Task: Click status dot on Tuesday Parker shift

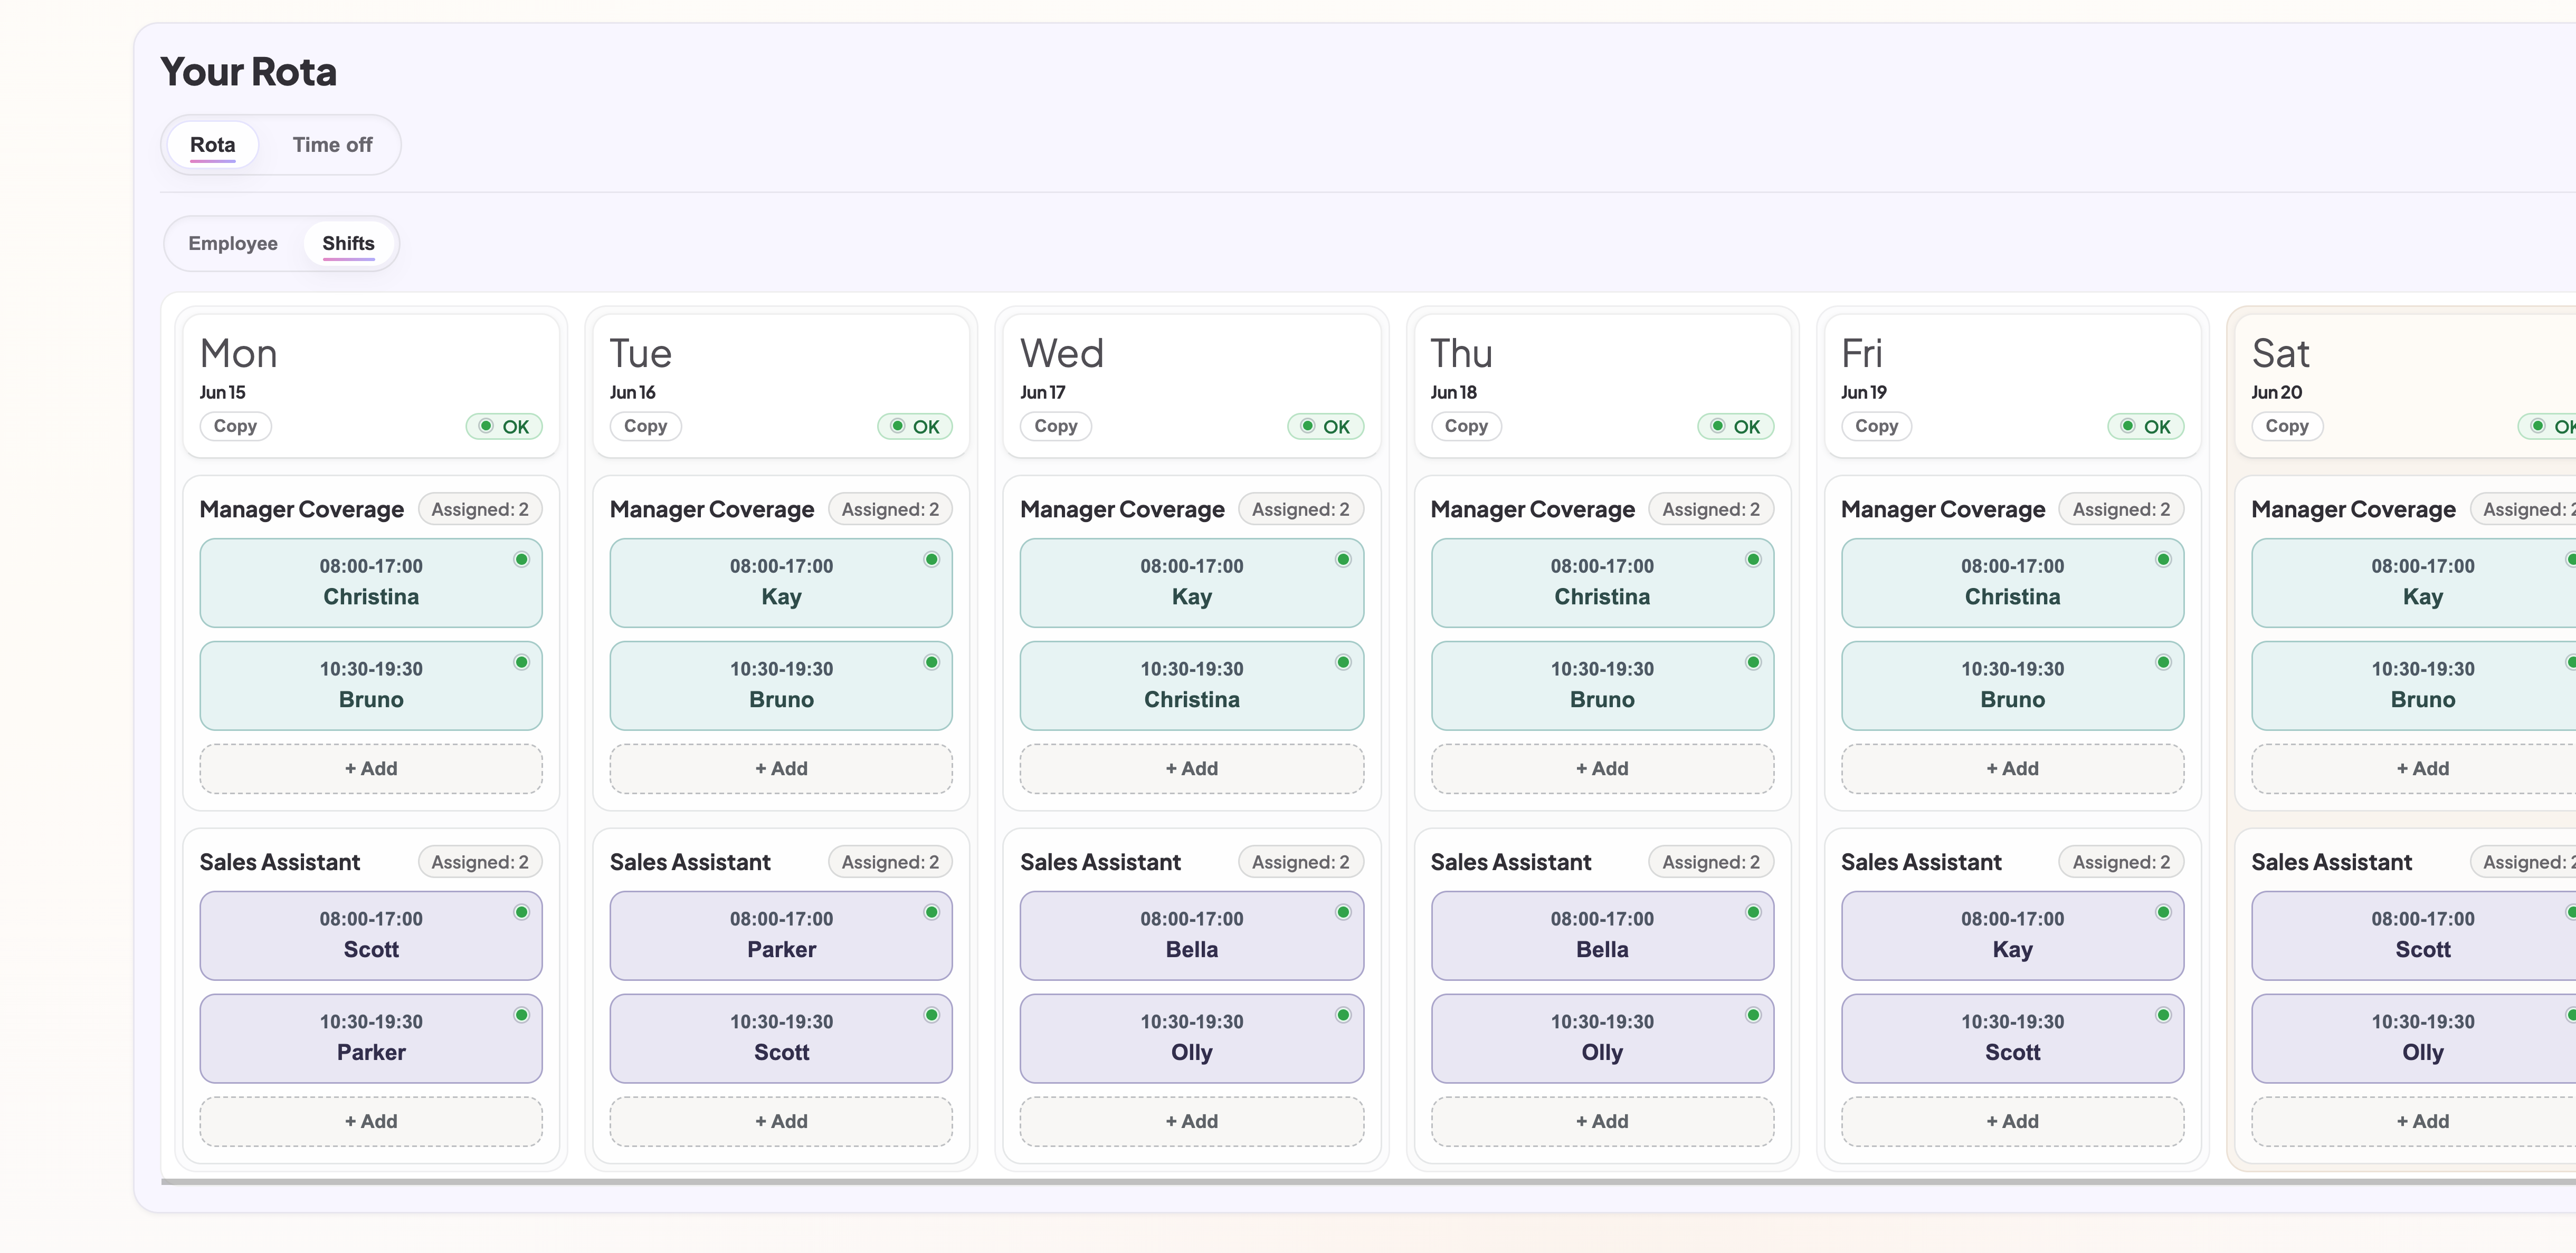Action: [x=931, y=912]
